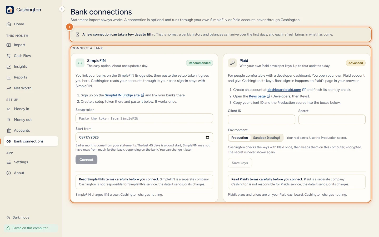
Task: Select the Production environment
Action: 240,138
